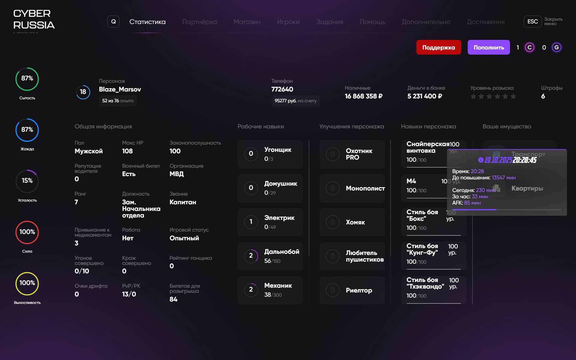Click the info icon next to date
The height and width of the screenshot is (360, 576).
click(481, 160)
